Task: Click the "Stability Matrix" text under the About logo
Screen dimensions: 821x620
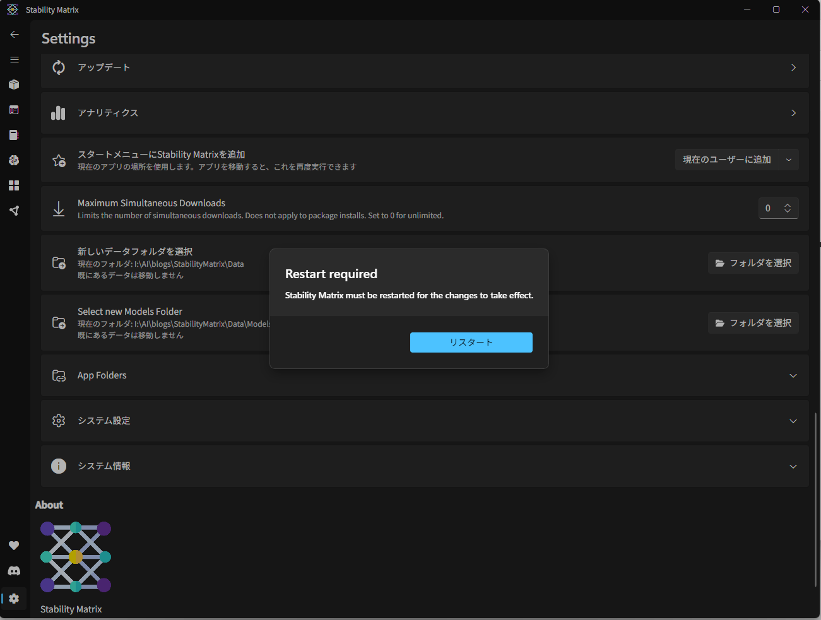Action: pyautogui.click(x=71, y=609)
